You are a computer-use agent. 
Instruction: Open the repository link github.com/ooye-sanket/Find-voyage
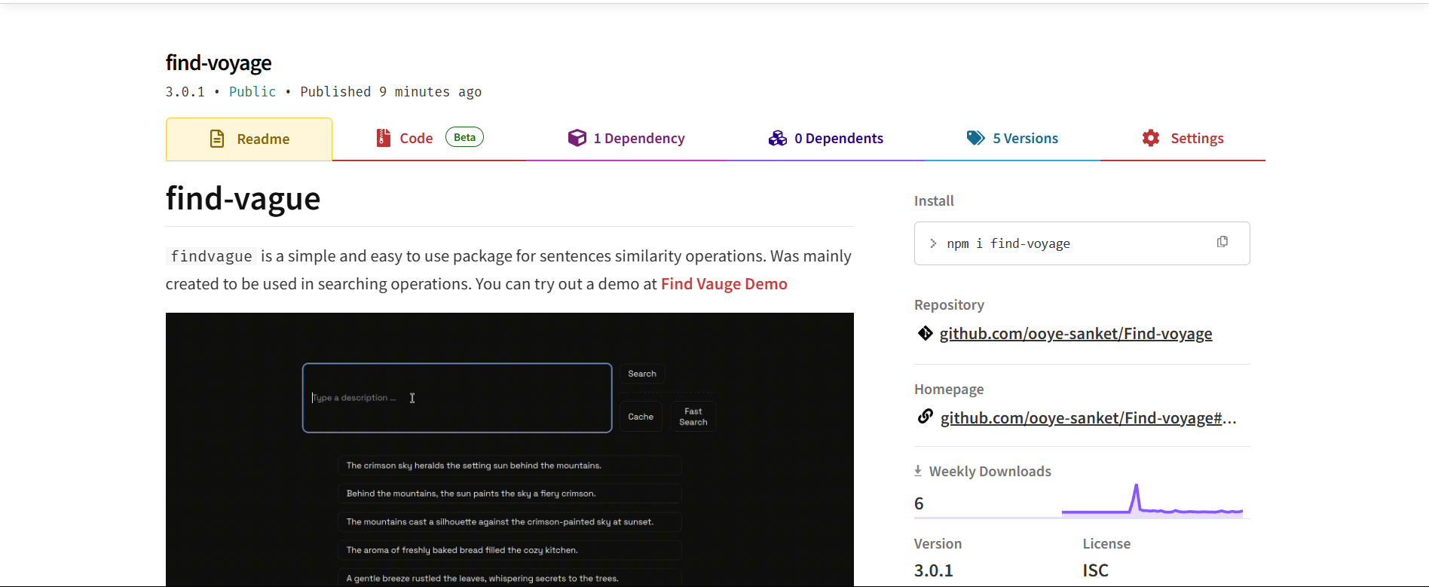(x=1076, y=334)
